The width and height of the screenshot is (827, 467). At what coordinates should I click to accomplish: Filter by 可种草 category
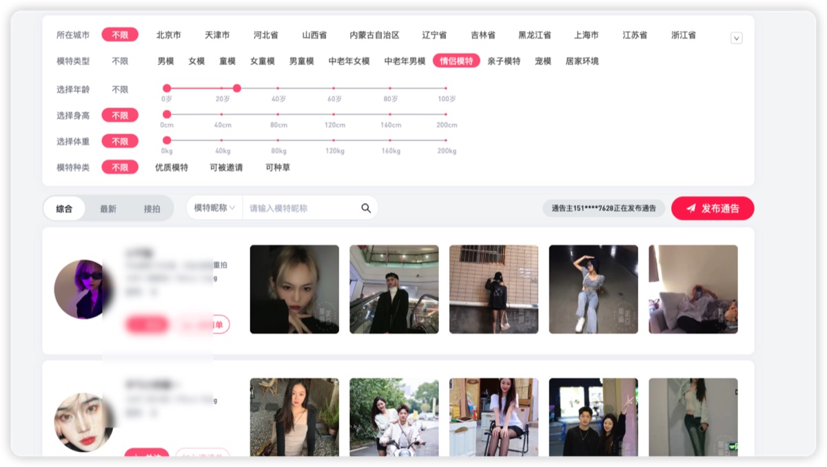278,167
